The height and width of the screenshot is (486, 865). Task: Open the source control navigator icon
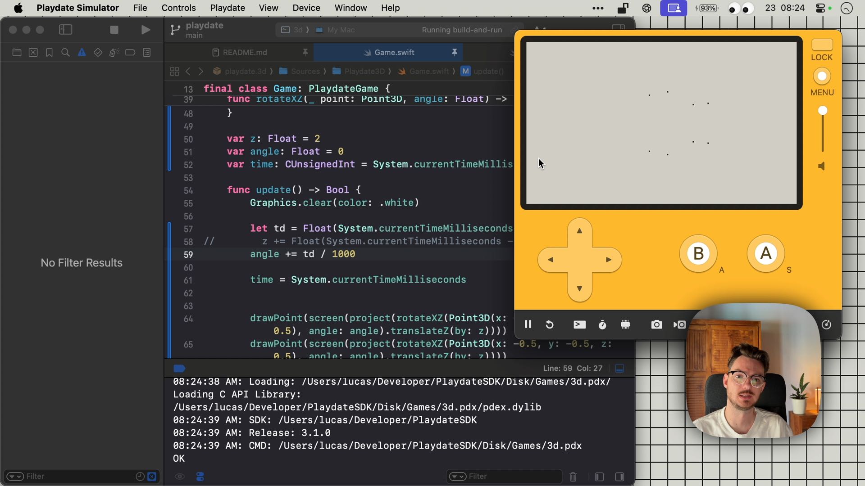coord(33,53)
